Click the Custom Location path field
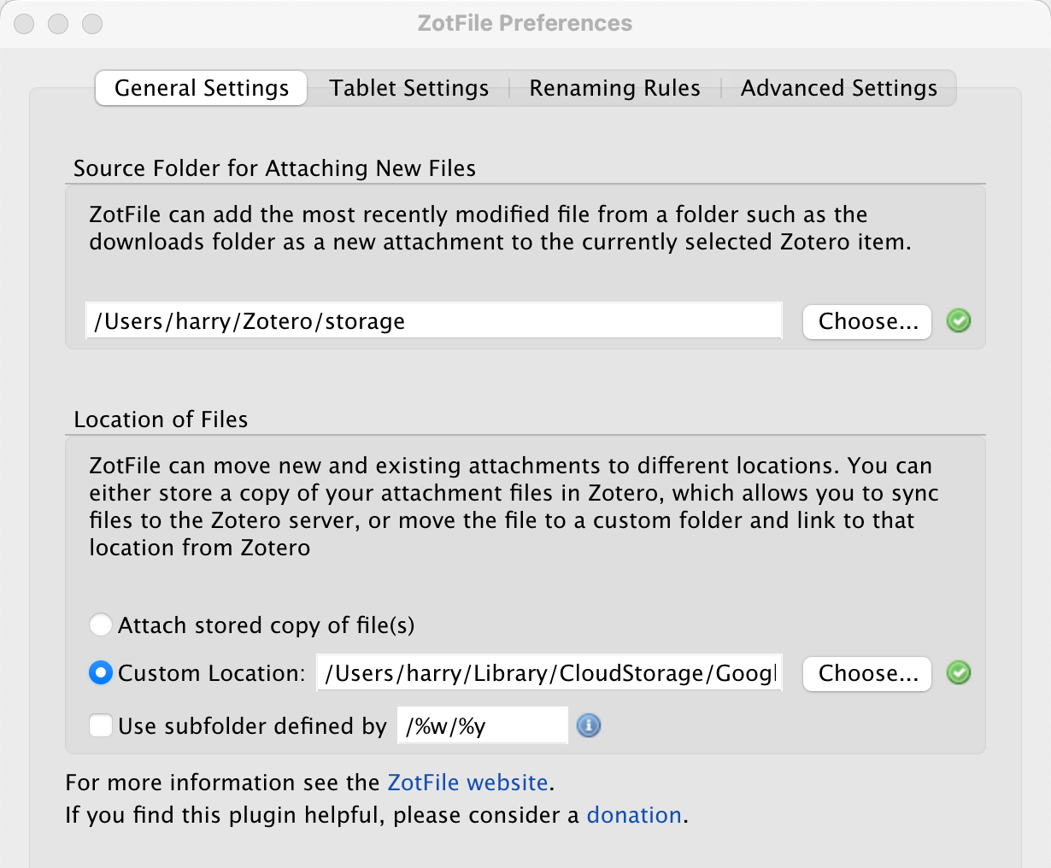1051x868 pixels. pyautogui.click(x=549, y=673)
